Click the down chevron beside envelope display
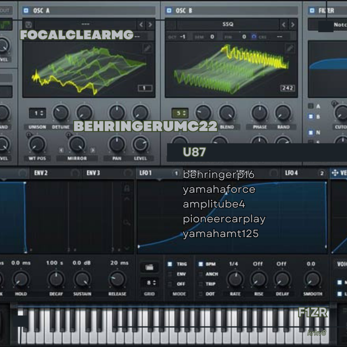The width and height of the screenshot is (347, 347). click(127, 248)
